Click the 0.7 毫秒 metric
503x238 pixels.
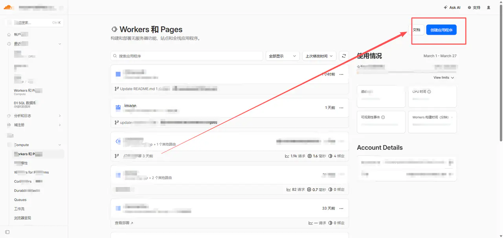pos(316,190)
